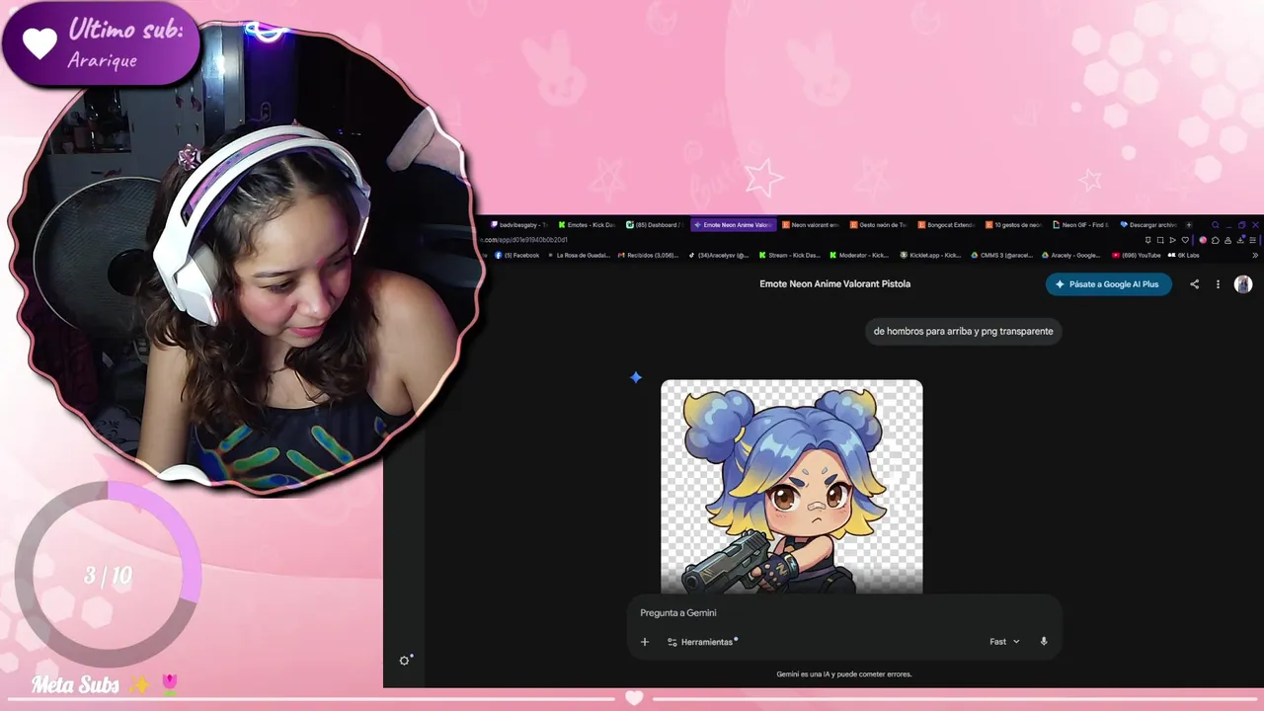
Task: Open the browser profile person icon
Action: click(x=1227, y=240)
